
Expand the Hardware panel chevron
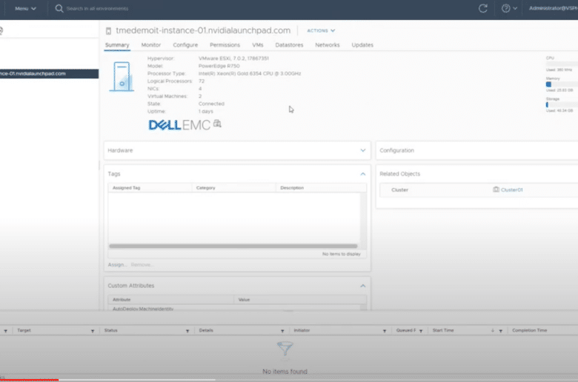pyautogui.click(x=362, y=150)
